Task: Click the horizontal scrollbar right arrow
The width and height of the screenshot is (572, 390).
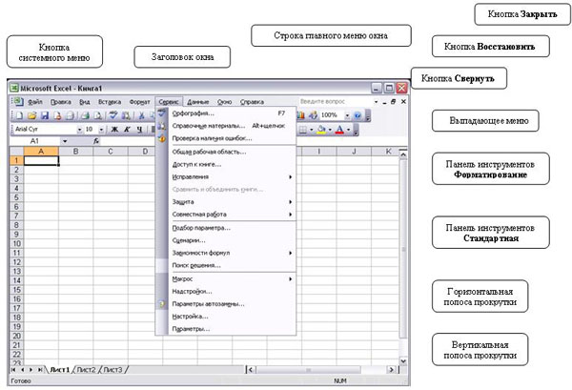Action: [392, 370]
